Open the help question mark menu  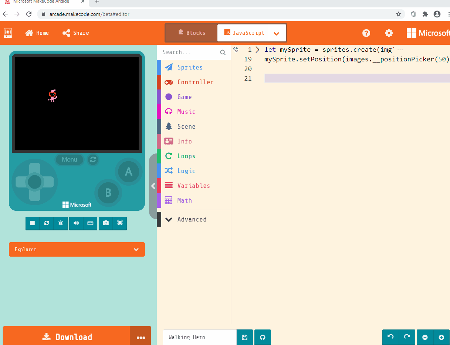click(366, 33)
